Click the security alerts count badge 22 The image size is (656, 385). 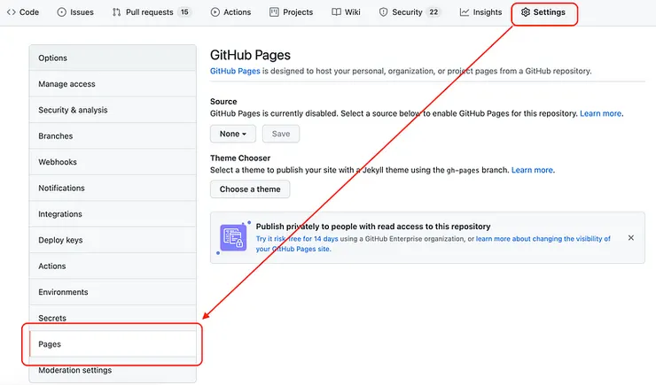pyautogui.click(x=433, y=12)
